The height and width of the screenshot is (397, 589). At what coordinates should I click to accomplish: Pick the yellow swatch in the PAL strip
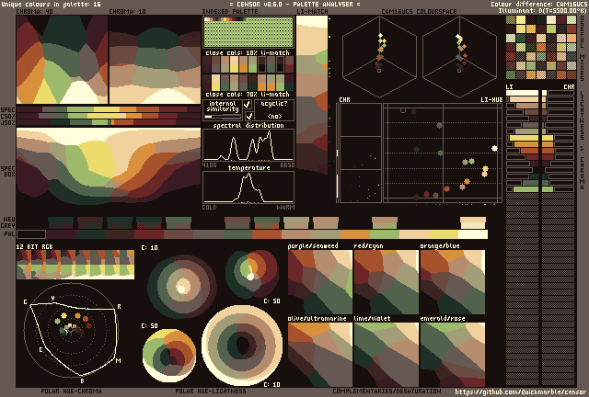(x=444, y=234)
